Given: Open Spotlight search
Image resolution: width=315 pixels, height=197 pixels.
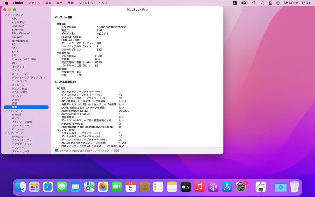Looking at the screenshot, I should (262, 3).
